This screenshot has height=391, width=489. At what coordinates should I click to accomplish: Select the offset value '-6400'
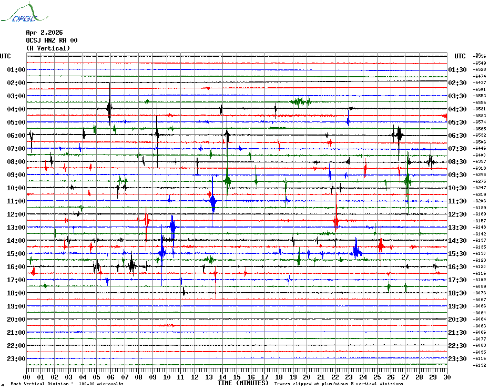(480, 155)
